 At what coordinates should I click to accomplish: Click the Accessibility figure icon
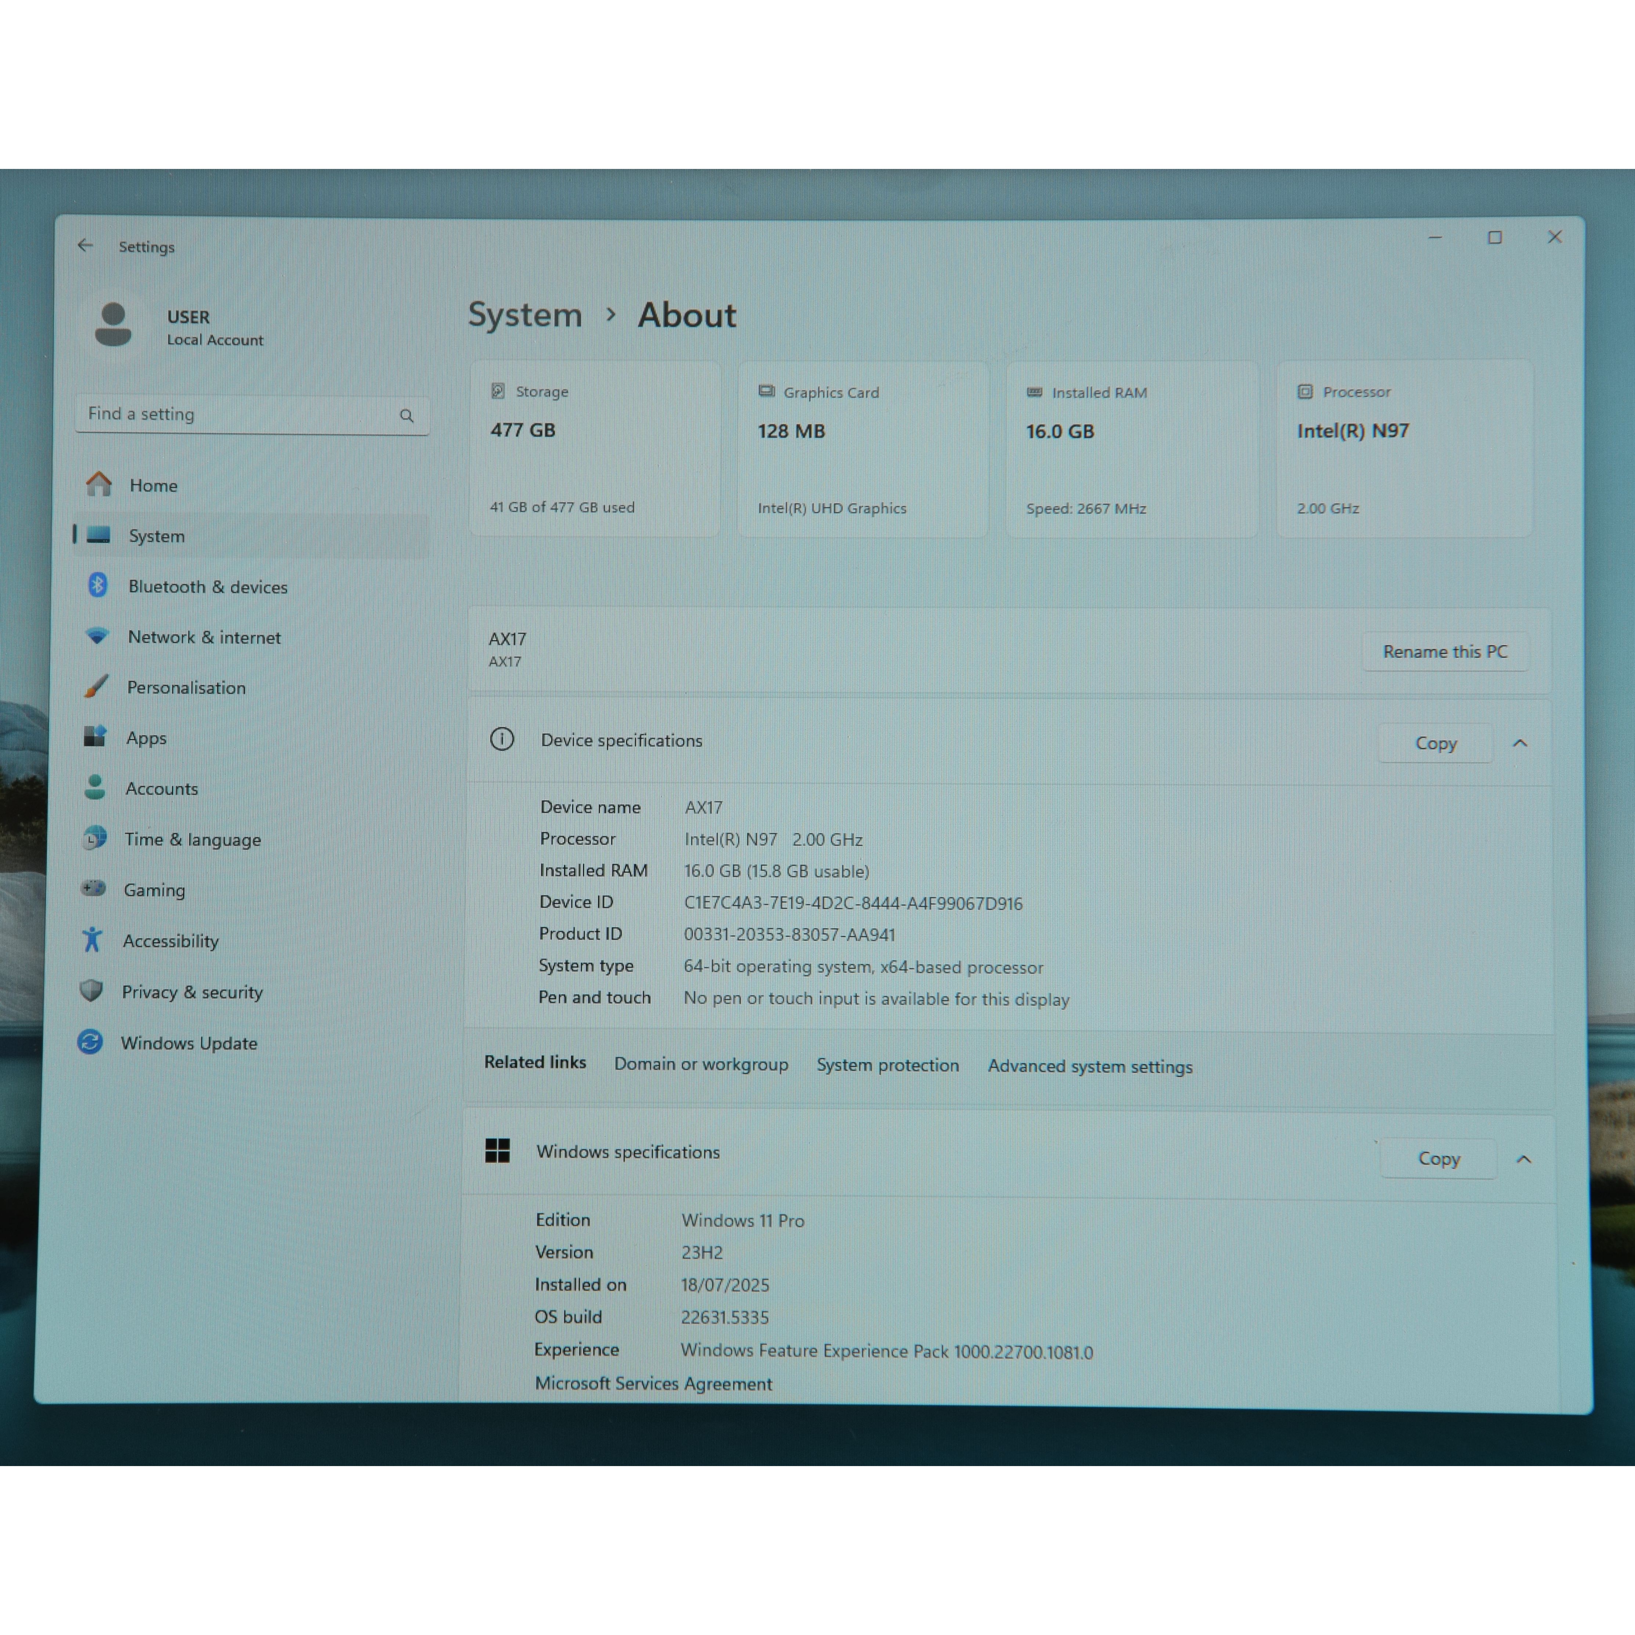pos(92,939)
